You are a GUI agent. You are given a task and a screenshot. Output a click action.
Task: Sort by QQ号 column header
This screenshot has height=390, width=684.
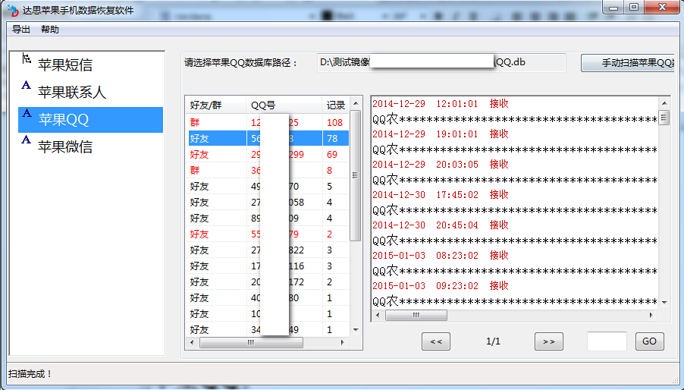(x=284, y=105)
